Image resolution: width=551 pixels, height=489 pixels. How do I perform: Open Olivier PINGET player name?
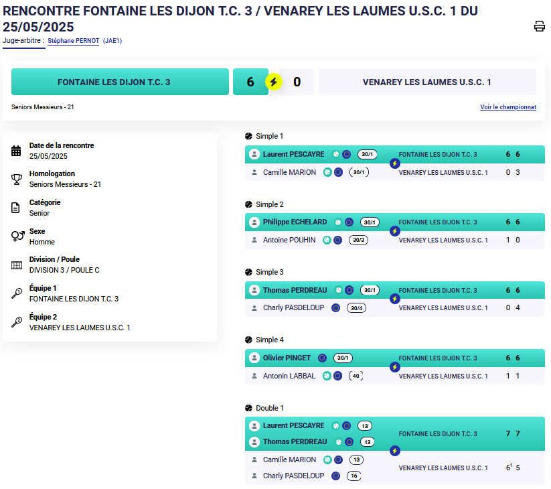pyautogui.click(x=287, y=358)
